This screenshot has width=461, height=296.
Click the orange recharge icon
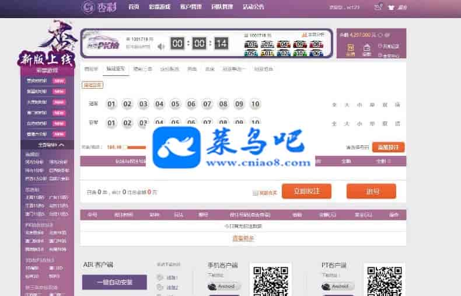(x=350, y=48)
